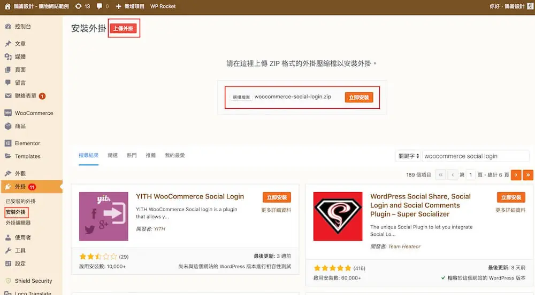The image size is (535, 295).
Task: Open 已安裝的外掛 submenu item
Action: pyautogui.click(x=20, y=201)
